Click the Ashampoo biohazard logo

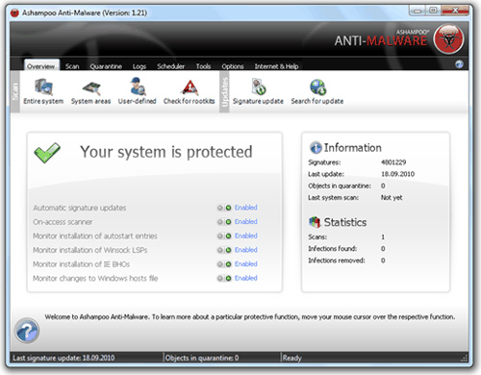click(x=448, y=39)
